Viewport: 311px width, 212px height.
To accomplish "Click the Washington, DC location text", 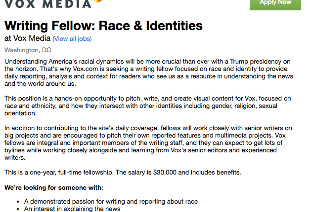I will 28,50.
